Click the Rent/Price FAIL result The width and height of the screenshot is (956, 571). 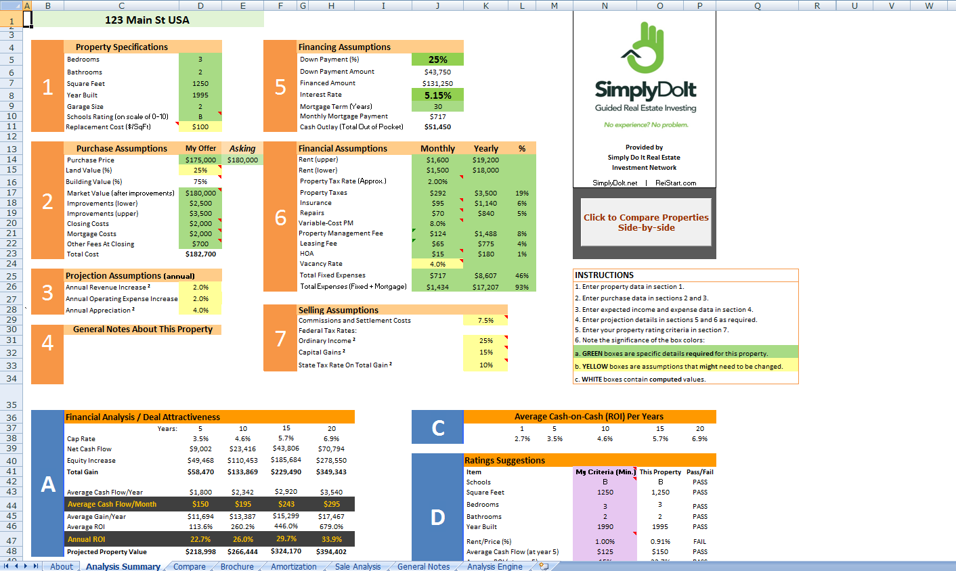click(x=699, y=541)
